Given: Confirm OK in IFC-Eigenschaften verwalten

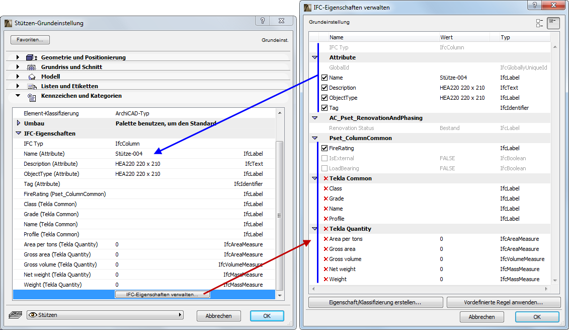Looking at the screenshot, I should tap(537, 317).
